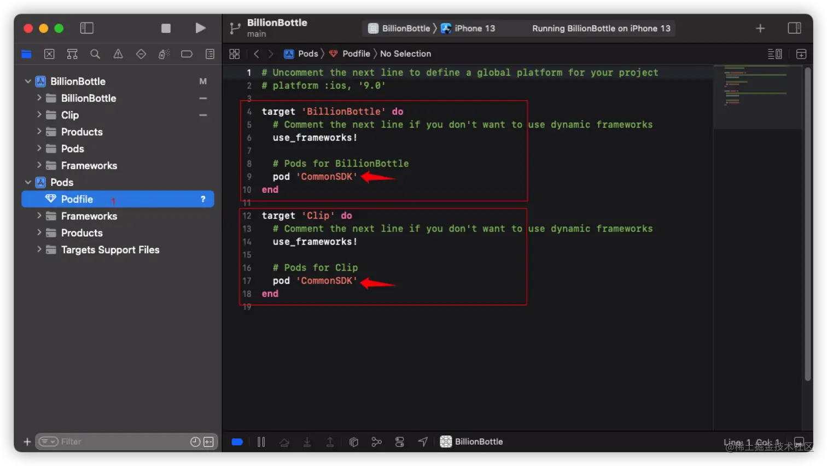
Task: Open the Issue navigator warning icon
Action: pyautogui.click(x=118, y=54)
